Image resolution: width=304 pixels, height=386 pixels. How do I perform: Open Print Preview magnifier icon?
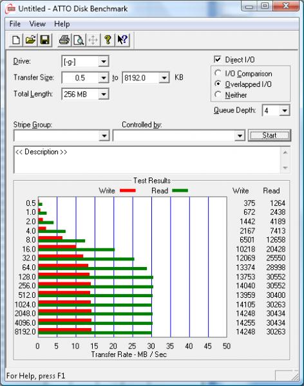[x=79, y=40]
